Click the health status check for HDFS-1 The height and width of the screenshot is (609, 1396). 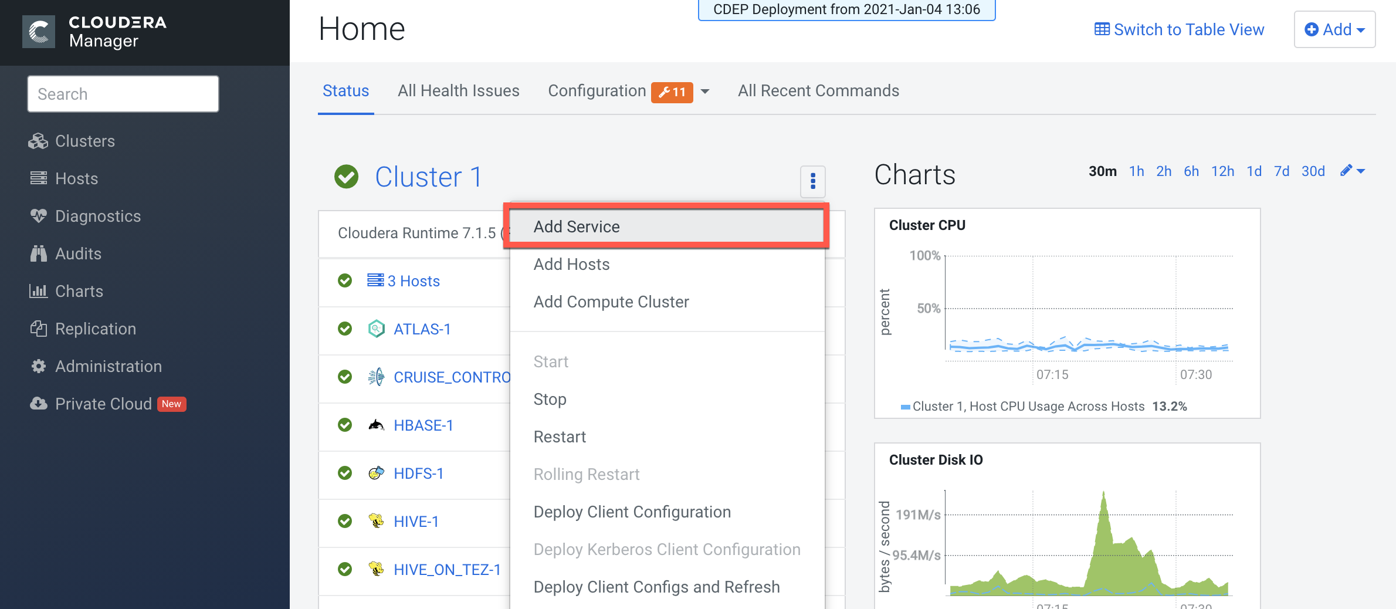(345, 473)
